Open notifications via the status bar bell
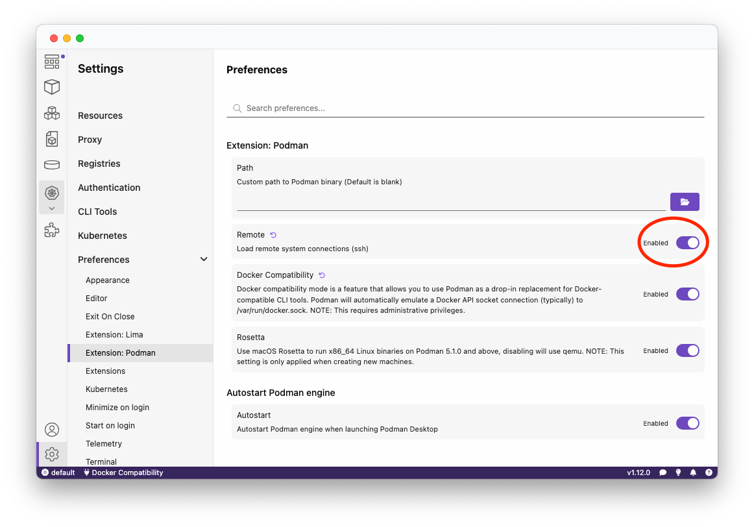 click(693, 472)
